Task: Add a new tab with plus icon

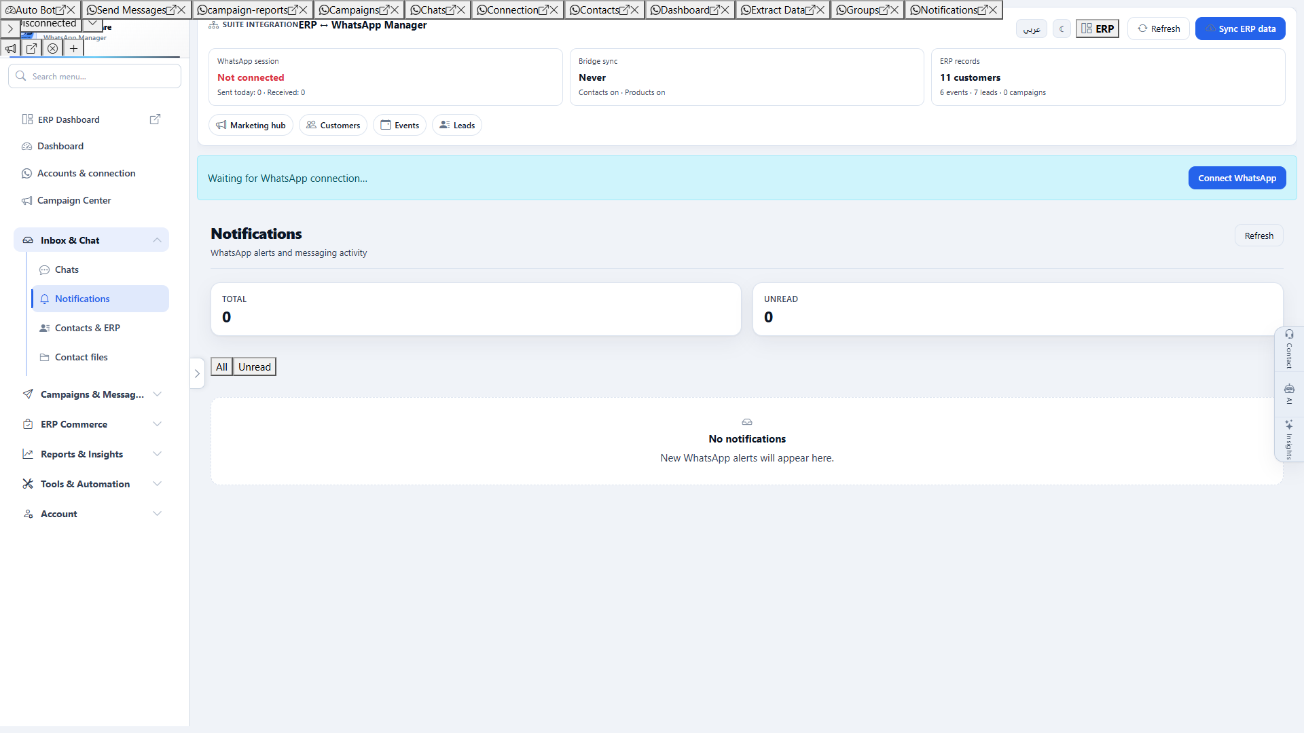Action: pyautogui.click(x=73, y=48)
